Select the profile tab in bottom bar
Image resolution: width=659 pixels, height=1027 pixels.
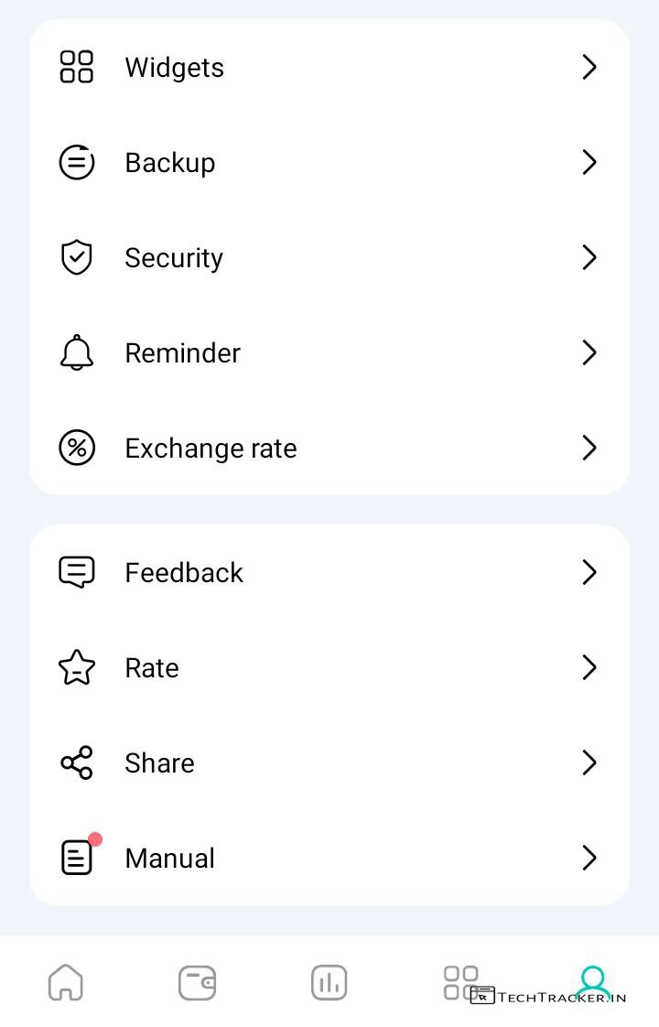coord(593,981)
